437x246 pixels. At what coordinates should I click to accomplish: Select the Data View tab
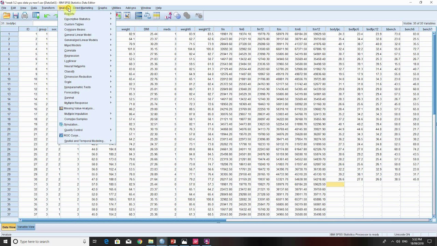pos(9,227)
